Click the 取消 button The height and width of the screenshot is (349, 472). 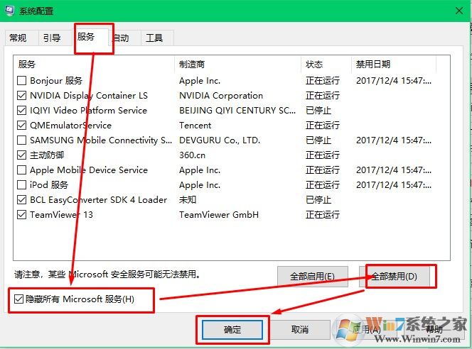tap(300, 330)
